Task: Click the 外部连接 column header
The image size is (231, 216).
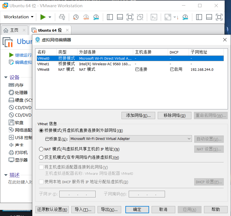Action: tap(105, 52)
